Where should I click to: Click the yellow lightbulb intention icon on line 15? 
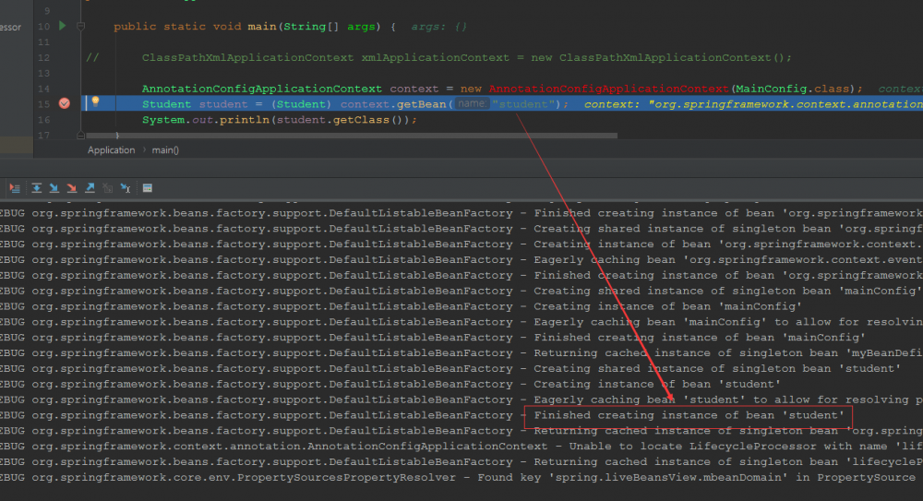(x=95, y=101)
